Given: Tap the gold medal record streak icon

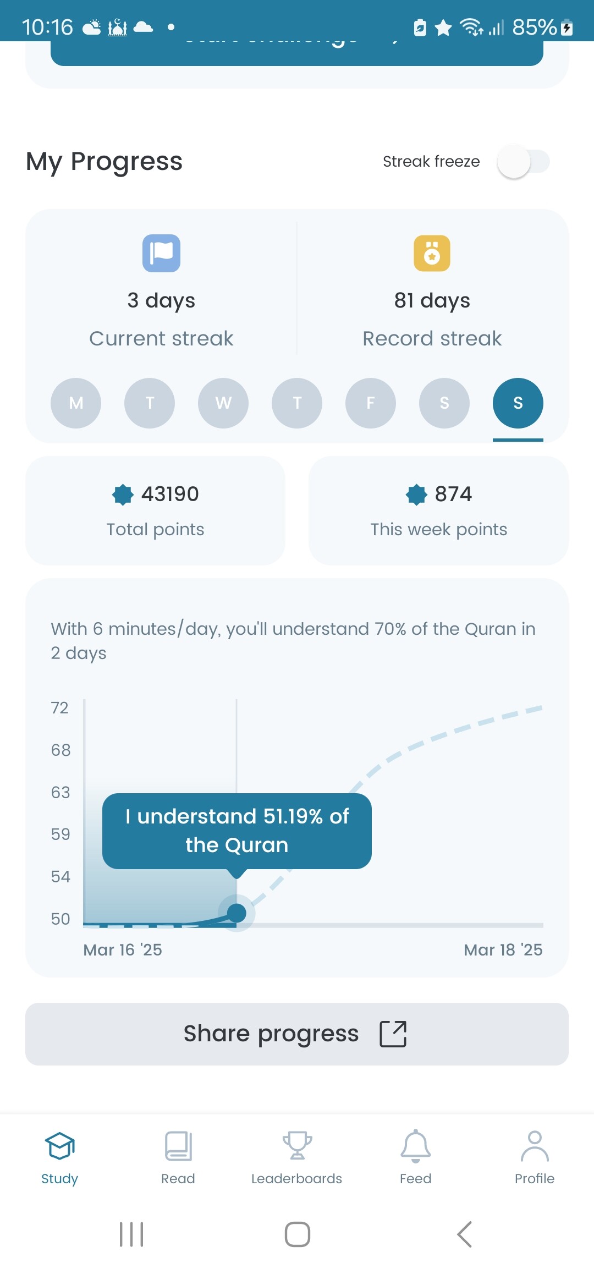Looking at the screenshot, I should coord(432,253).
